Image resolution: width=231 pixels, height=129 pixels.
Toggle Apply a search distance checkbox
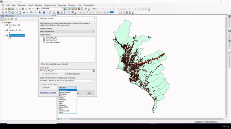(x=41, y=85)
